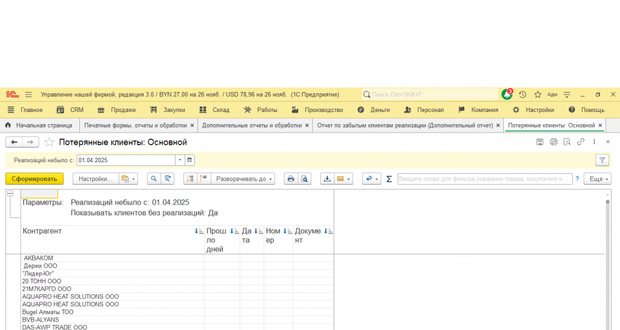Open the send by email dropdown
The width and height of the screenshot is (620, 330).
tap(344, 179)
